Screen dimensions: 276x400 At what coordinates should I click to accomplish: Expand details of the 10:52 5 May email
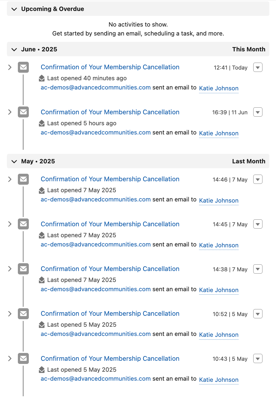pos(10,314)
